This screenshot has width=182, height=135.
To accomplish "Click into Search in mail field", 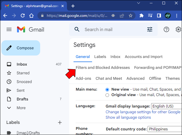I will 114,29.
